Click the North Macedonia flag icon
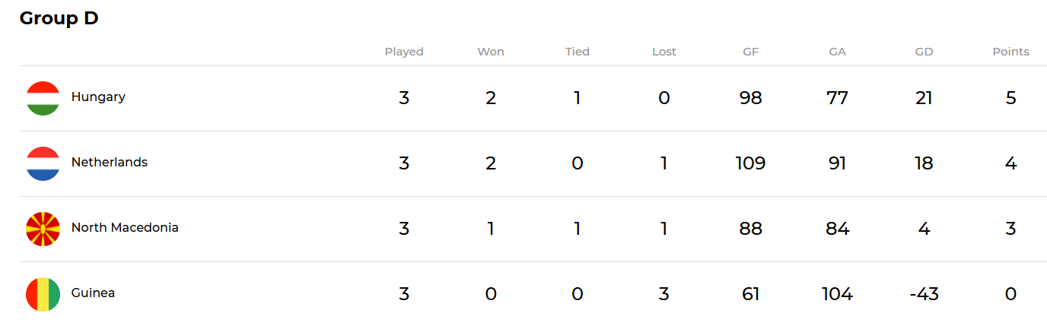The image size is (1047, 326). (x=43, y=229)
